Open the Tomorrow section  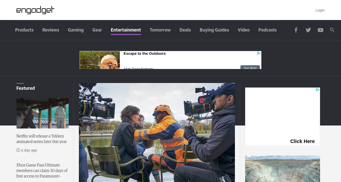(x=160, y=30)
